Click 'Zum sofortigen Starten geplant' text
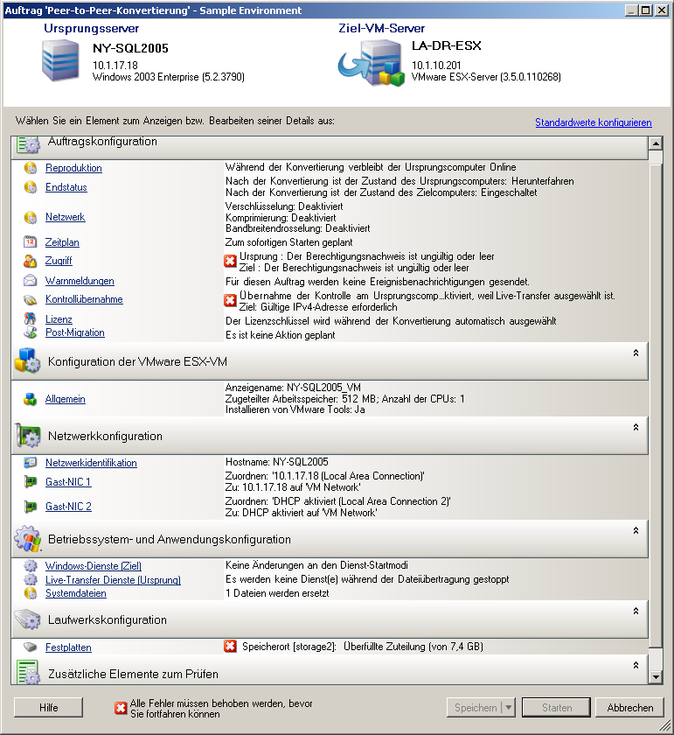The image size is (674, 735). (289, 242)
